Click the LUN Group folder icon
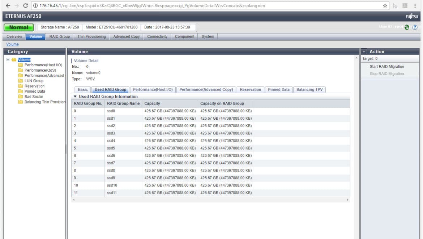 [21, 81]
